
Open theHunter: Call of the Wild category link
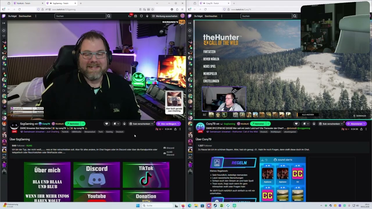click(245, 132)
